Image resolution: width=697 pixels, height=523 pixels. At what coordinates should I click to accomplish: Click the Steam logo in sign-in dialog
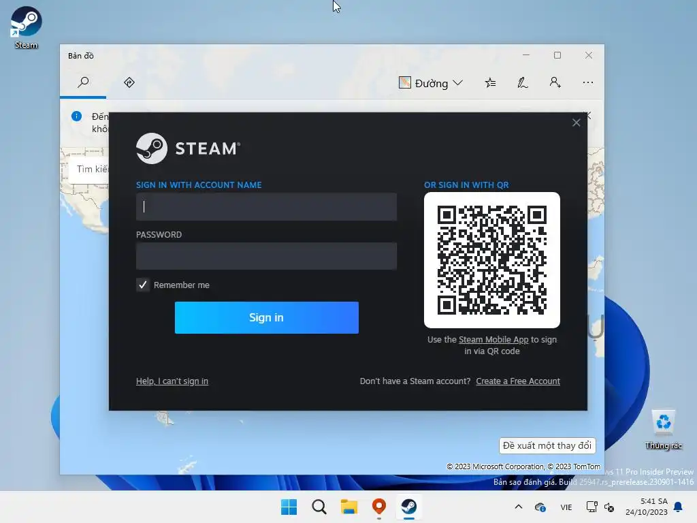click(x=188, y=148)
